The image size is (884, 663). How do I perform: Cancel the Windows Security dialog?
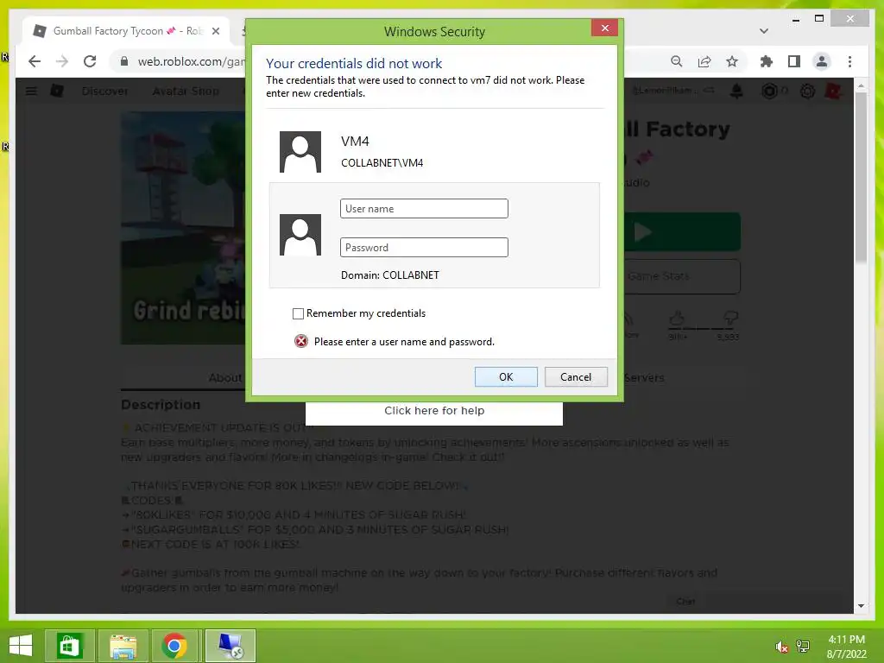576,377
